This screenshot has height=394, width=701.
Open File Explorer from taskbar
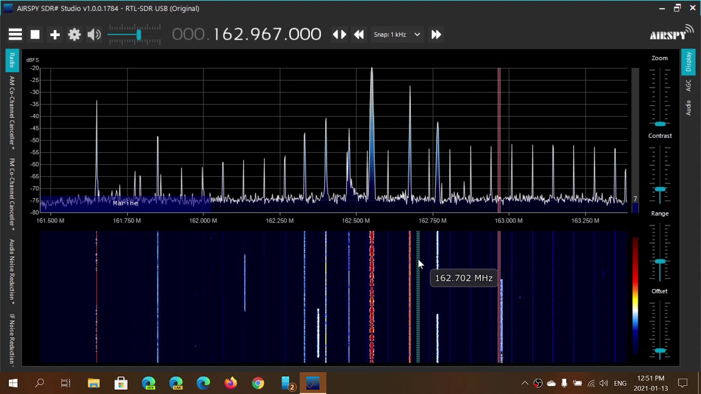[x=94, y=383]
